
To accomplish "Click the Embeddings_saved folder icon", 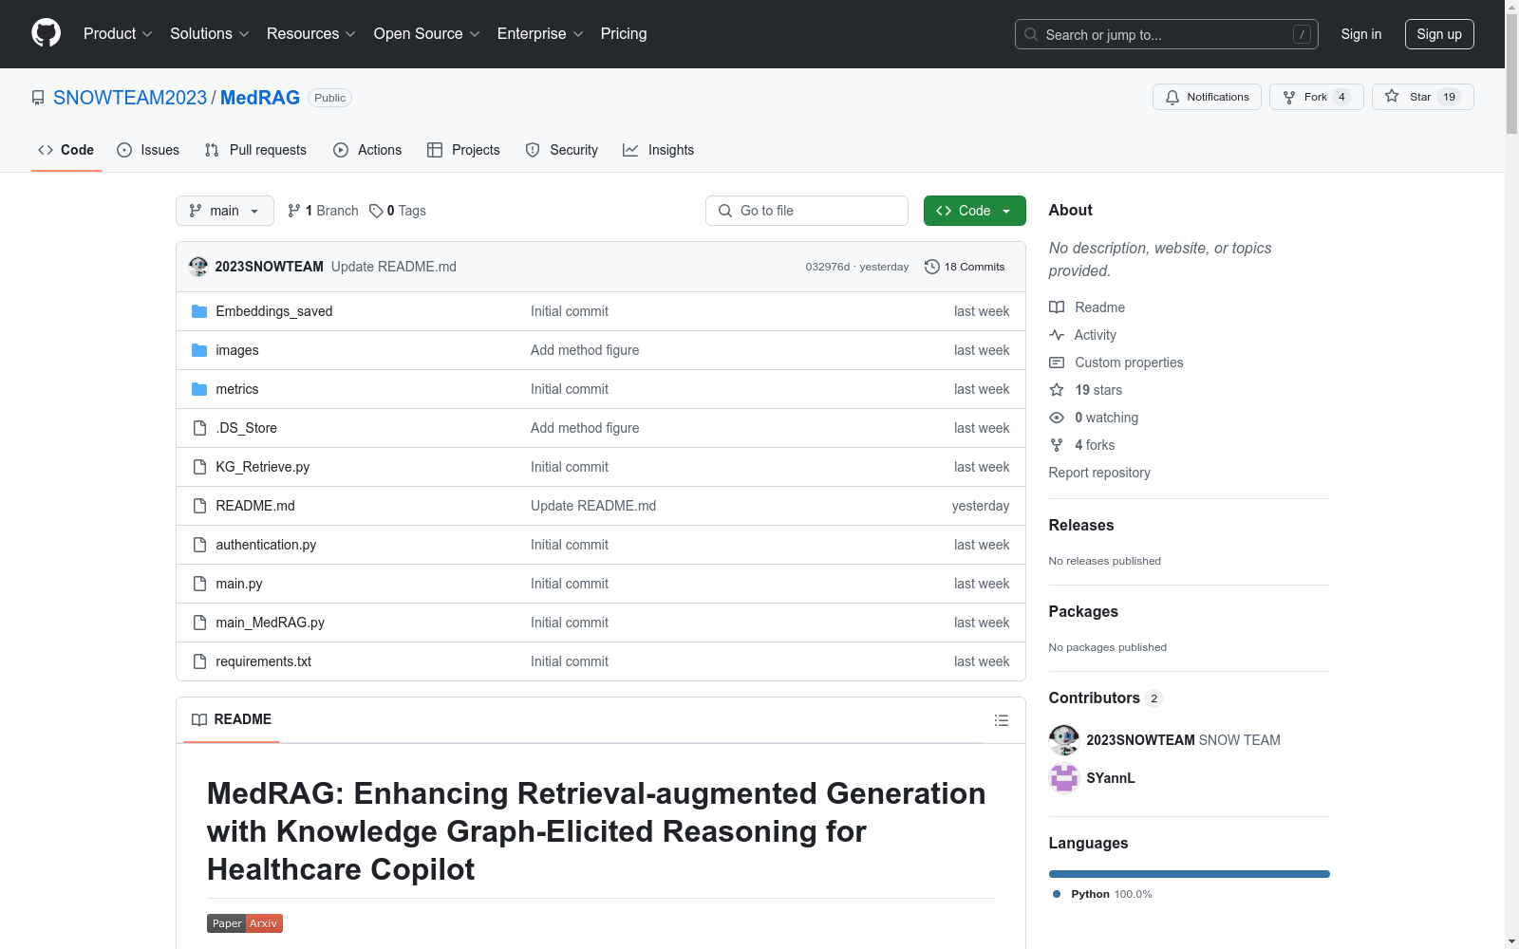I will click(199, 311).
